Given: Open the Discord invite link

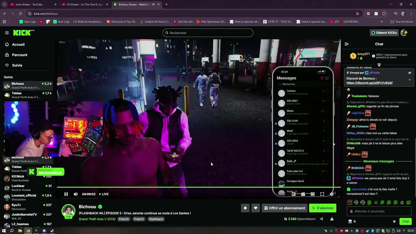Looking at the screenshot, I should [x=370, y=83].
